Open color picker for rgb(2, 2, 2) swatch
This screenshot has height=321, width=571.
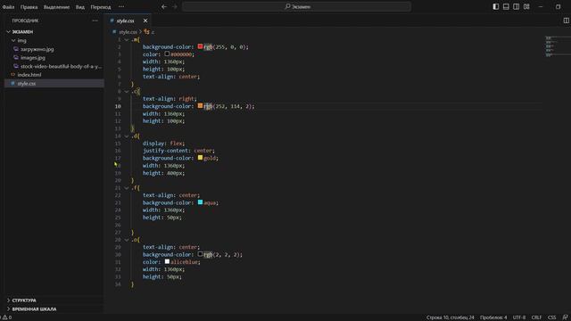[x=200, y=254]
